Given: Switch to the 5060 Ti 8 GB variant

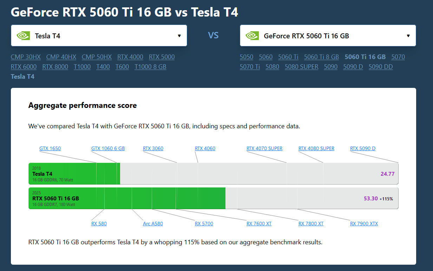Looking at the screenshot, I should point(321,57).
